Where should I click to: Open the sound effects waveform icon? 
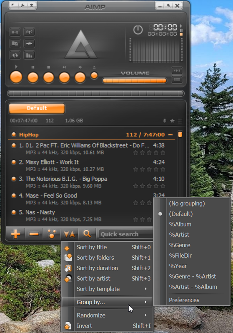coord(29,44)
